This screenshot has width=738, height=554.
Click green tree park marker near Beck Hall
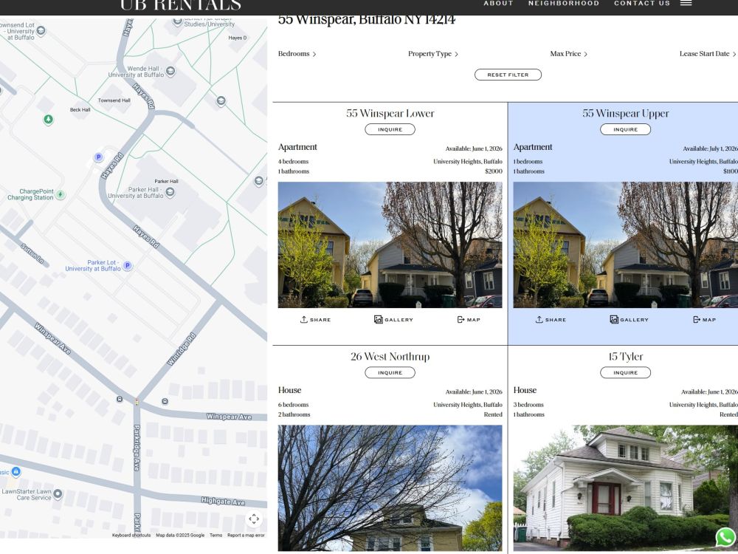point(48,120)
